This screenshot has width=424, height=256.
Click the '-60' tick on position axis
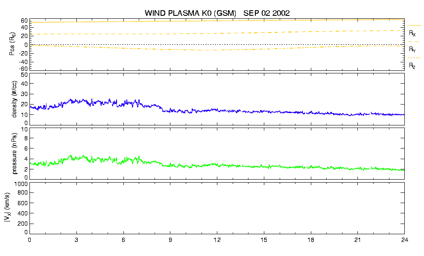tap(23, 69)
